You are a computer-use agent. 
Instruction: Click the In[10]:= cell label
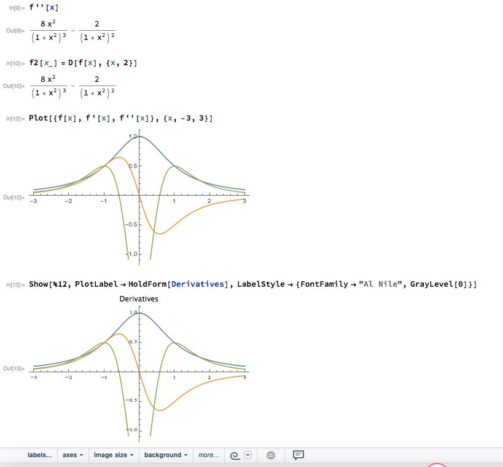[x=15, y=63]
